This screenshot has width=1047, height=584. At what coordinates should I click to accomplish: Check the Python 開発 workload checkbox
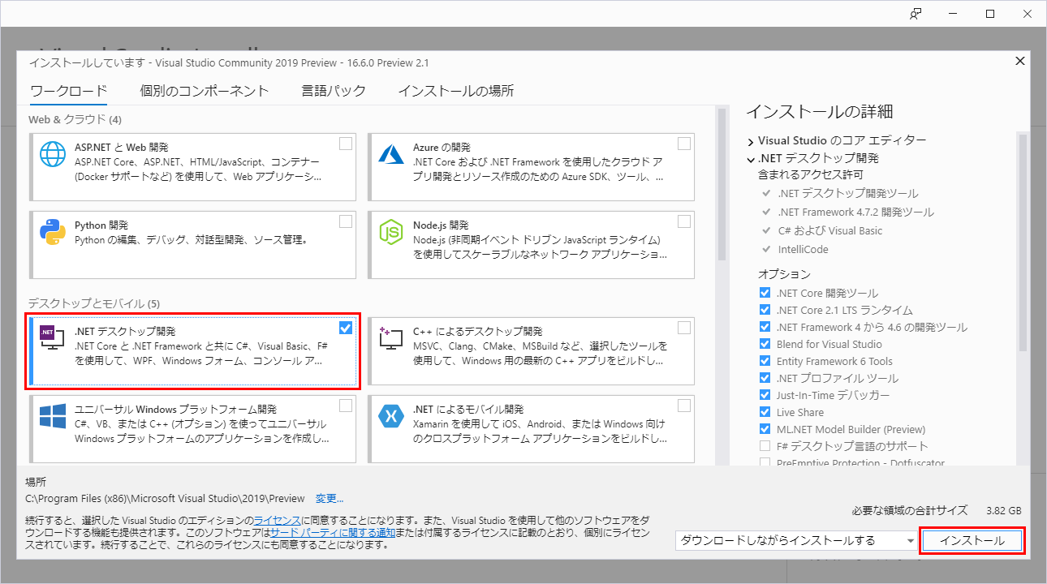pyautogui.click(x=346, y=221)
